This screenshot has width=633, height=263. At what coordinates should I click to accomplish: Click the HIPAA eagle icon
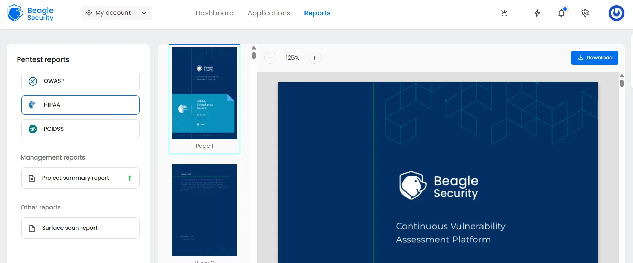33,105
